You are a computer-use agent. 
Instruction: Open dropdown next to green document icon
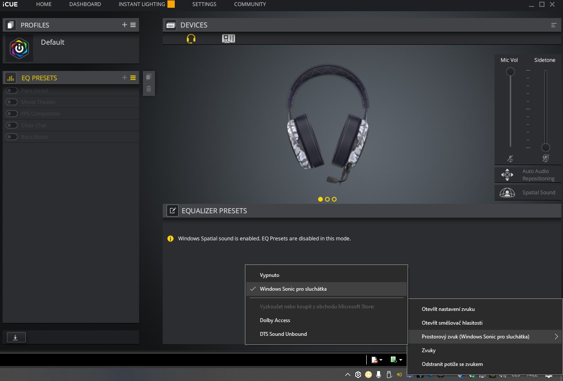coord(400,360)
